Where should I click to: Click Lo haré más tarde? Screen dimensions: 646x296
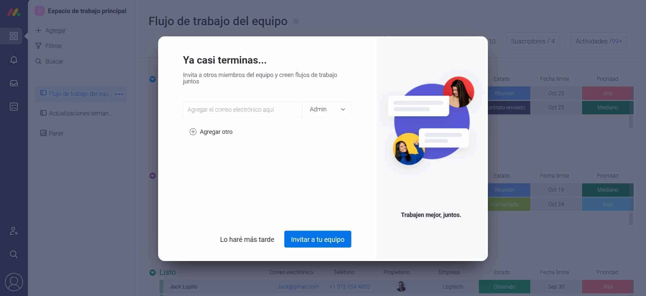coord(247,239)
